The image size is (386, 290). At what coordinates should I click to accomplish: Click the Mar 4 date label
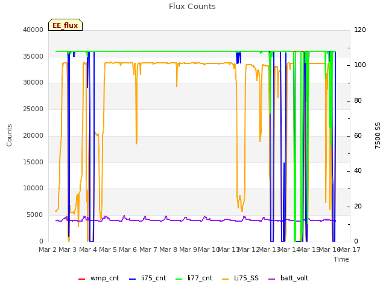coord(88,250)
